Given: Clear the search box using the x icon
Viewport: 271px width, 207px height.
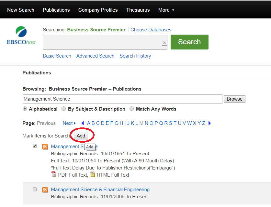Looking at the screenshot, I should coord(164,42).
